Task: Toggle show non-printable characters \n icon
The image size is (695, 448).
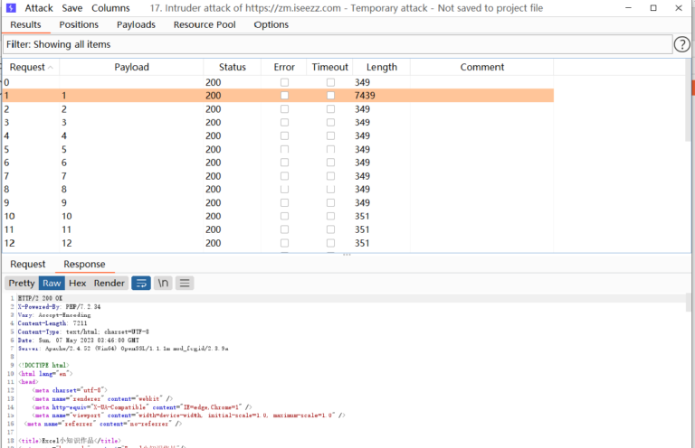Action: coord(163,283)
